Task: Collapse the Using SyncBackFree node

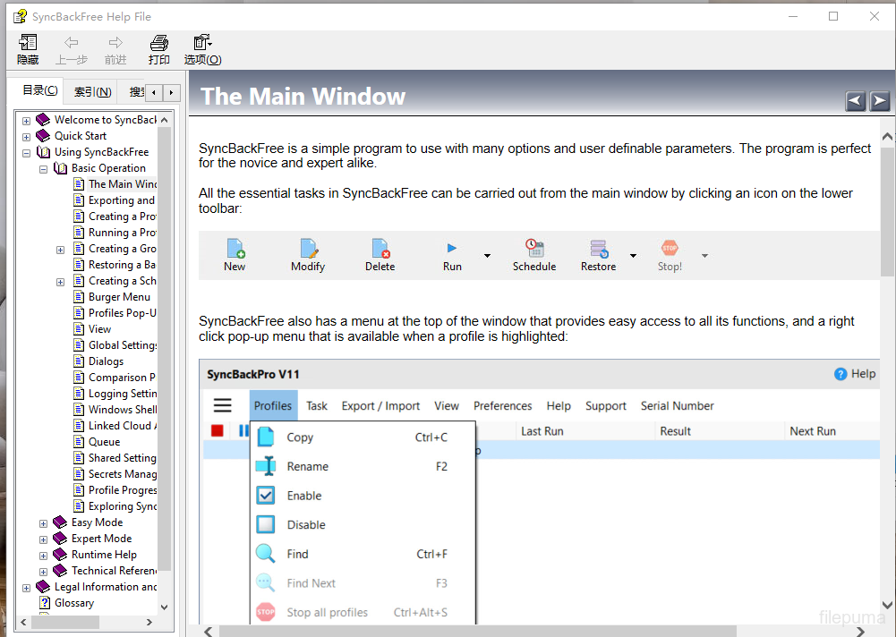Action: [26, 152]
